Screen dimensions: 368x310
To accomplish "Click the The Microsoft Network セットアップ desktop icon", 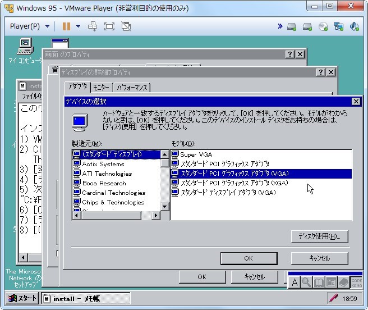I will 24,278.
